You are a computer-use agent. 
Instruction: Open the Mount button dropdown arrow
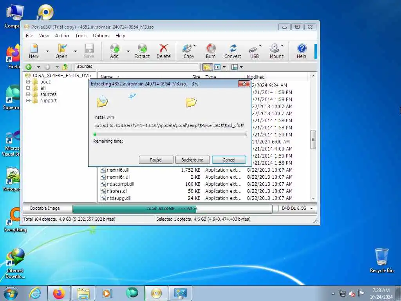(x=282, y=45)
